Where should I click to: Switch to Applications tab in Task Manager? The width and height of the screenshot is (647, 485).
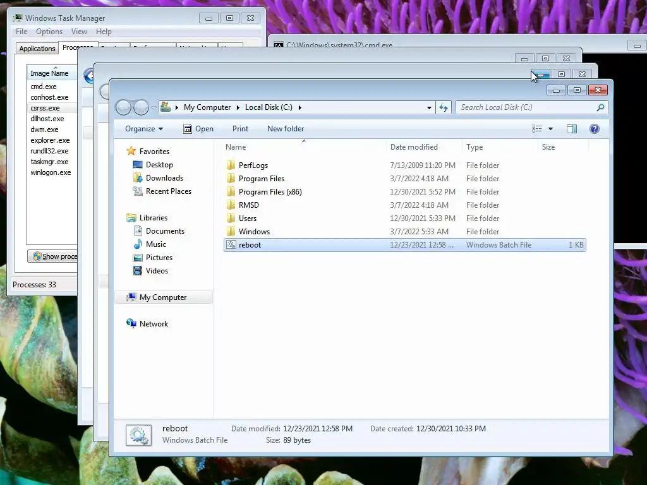pyautogui.click(x=37, y=48)
